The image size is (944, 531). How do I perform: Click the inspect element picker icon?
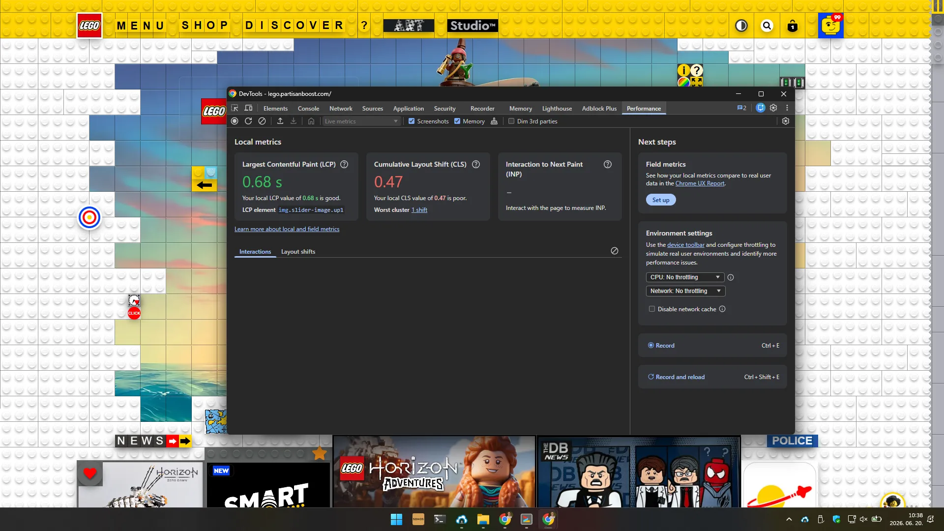click(235, 108)
